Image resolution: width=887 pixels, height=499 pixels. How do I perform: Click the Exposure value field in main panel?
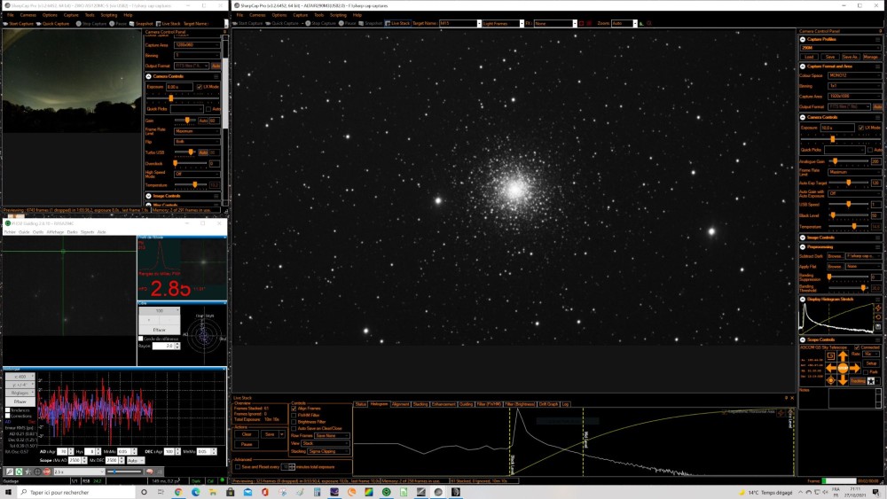838,128
